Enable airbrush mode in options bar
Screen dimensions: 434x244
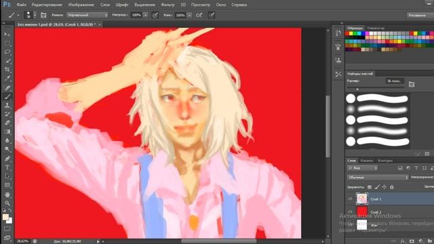pos(199,15)
